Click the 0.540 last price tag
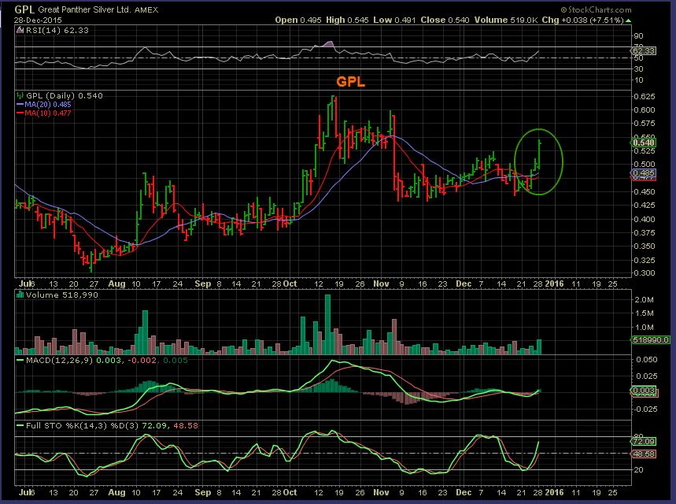The width and height of the screenshot is (676, 504). click(x=645, y=143)
